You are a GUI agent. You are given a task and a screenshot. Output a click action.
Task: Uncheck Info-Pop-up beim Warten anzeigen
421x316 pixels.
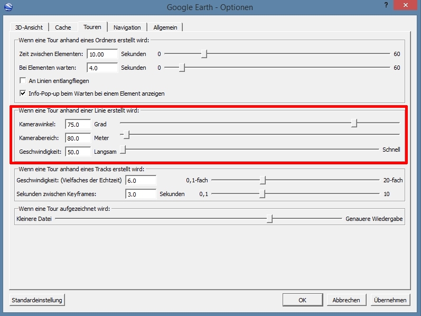coord(23,94)
